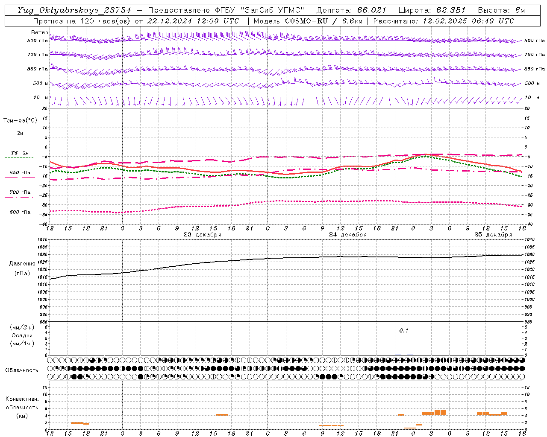Click the 25 декабря date label

pos(493,235)
